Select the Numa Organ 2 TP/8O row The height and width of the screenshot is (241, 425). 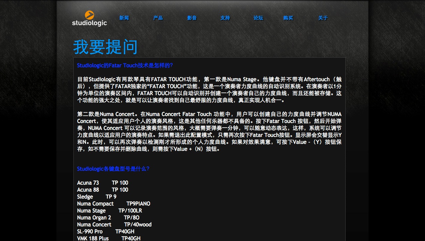pos(108,217)
